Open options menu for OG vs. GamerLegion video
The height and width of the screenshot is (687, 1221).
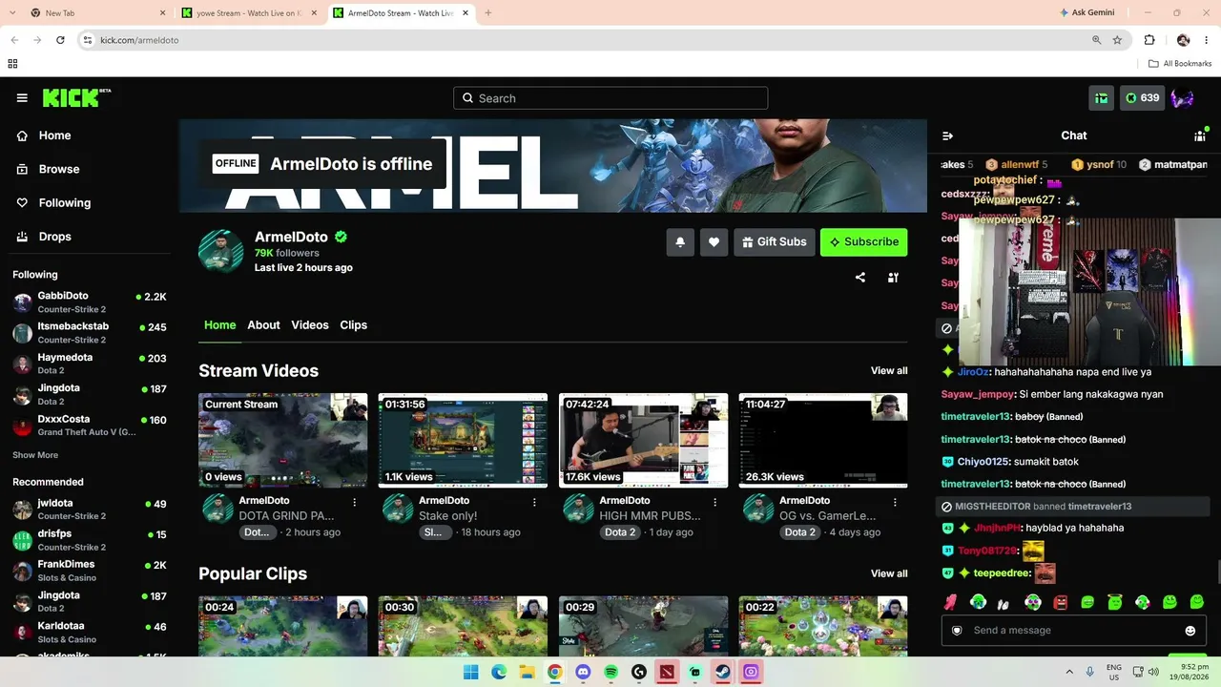point(895,502)
